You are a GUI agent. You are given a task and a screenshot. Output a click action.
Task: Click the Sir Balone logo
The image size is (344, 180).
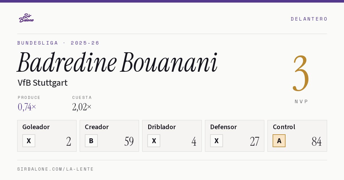point(26,18)
